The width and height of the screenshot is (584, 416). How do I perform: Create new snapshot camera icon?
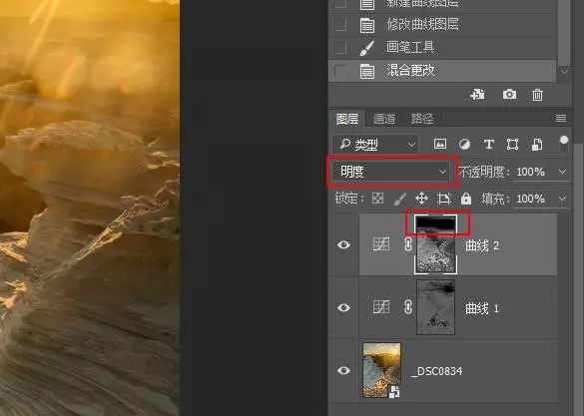[x=509, y=94]
